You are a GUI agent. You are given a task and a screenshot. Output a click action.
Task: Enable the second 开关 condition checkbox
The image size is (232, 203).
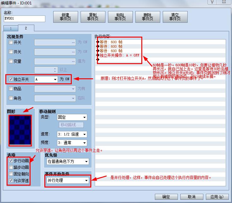click(11, 52)
